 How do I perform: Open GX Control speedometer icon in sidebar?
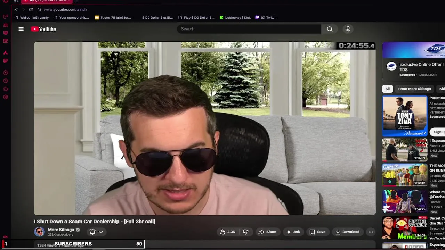coord(6,17)
